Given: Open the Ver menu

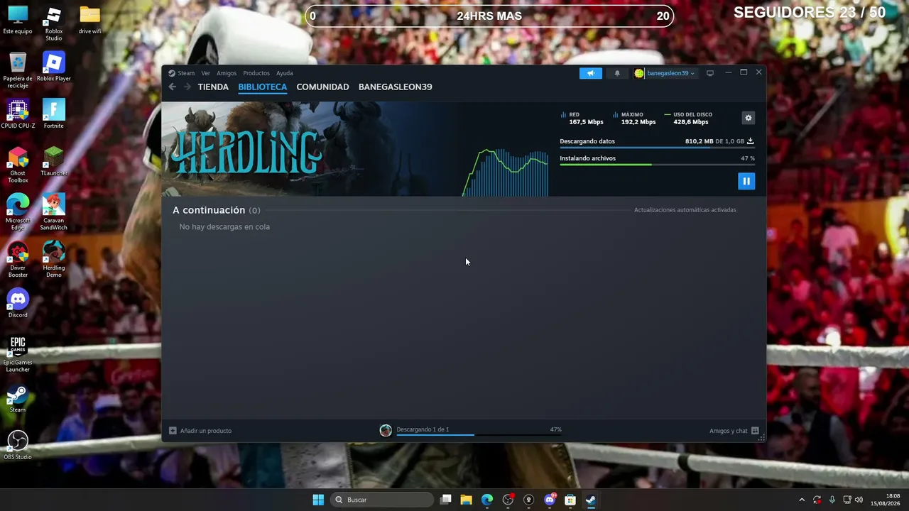Looking at the screenshot, I should click(x=205, y=73).
